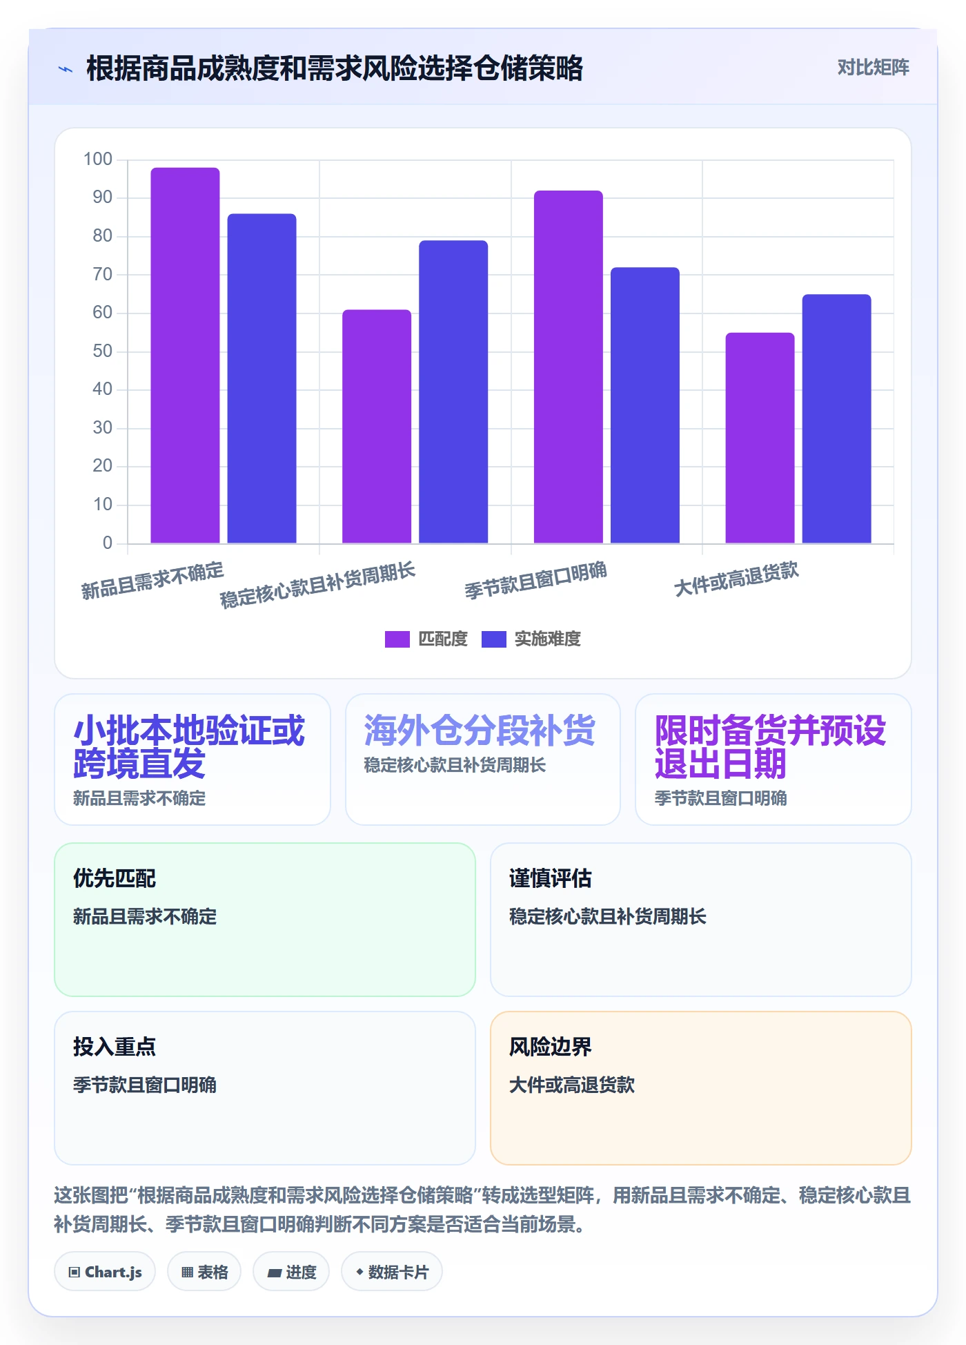Screen dimensions: 966x1345
Task: Click the 谨慎评估 card heading
Action: click(551, 878)
